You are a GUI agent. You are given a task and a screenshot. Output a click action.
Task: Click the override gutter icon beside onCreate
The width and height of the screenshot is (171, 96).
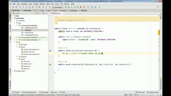tap(50, 51)
